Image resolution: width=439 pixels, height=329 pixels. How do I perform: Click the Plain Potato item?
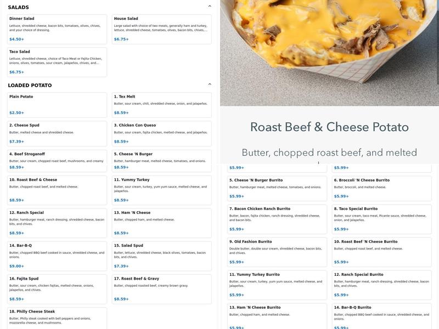pos(57,105)
